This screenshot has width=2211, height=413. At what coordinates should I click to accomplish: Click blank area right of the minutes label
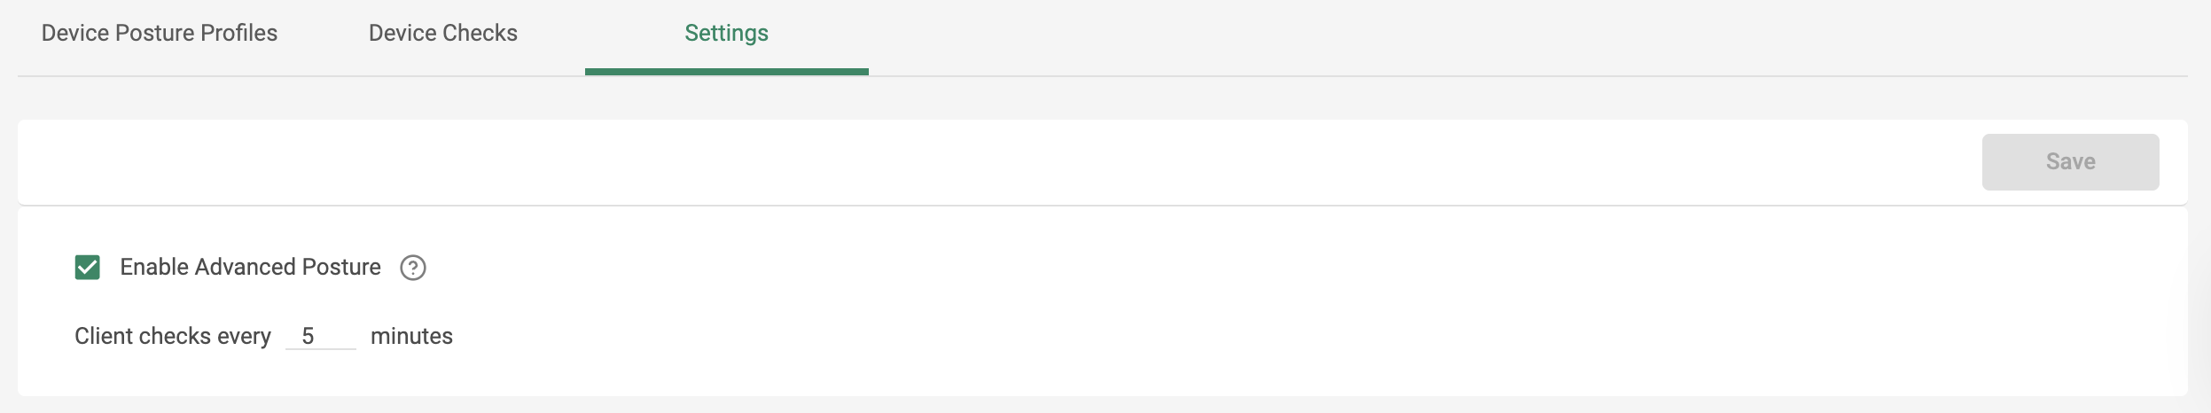pyautogui.click(x=1064, y=337)
